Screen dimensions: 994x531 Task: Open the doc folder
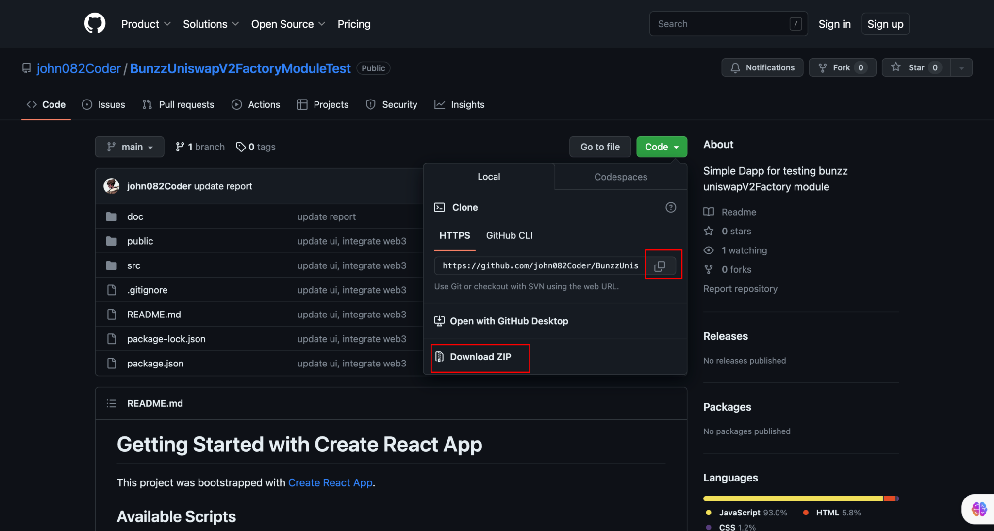[x=135, y=216]
